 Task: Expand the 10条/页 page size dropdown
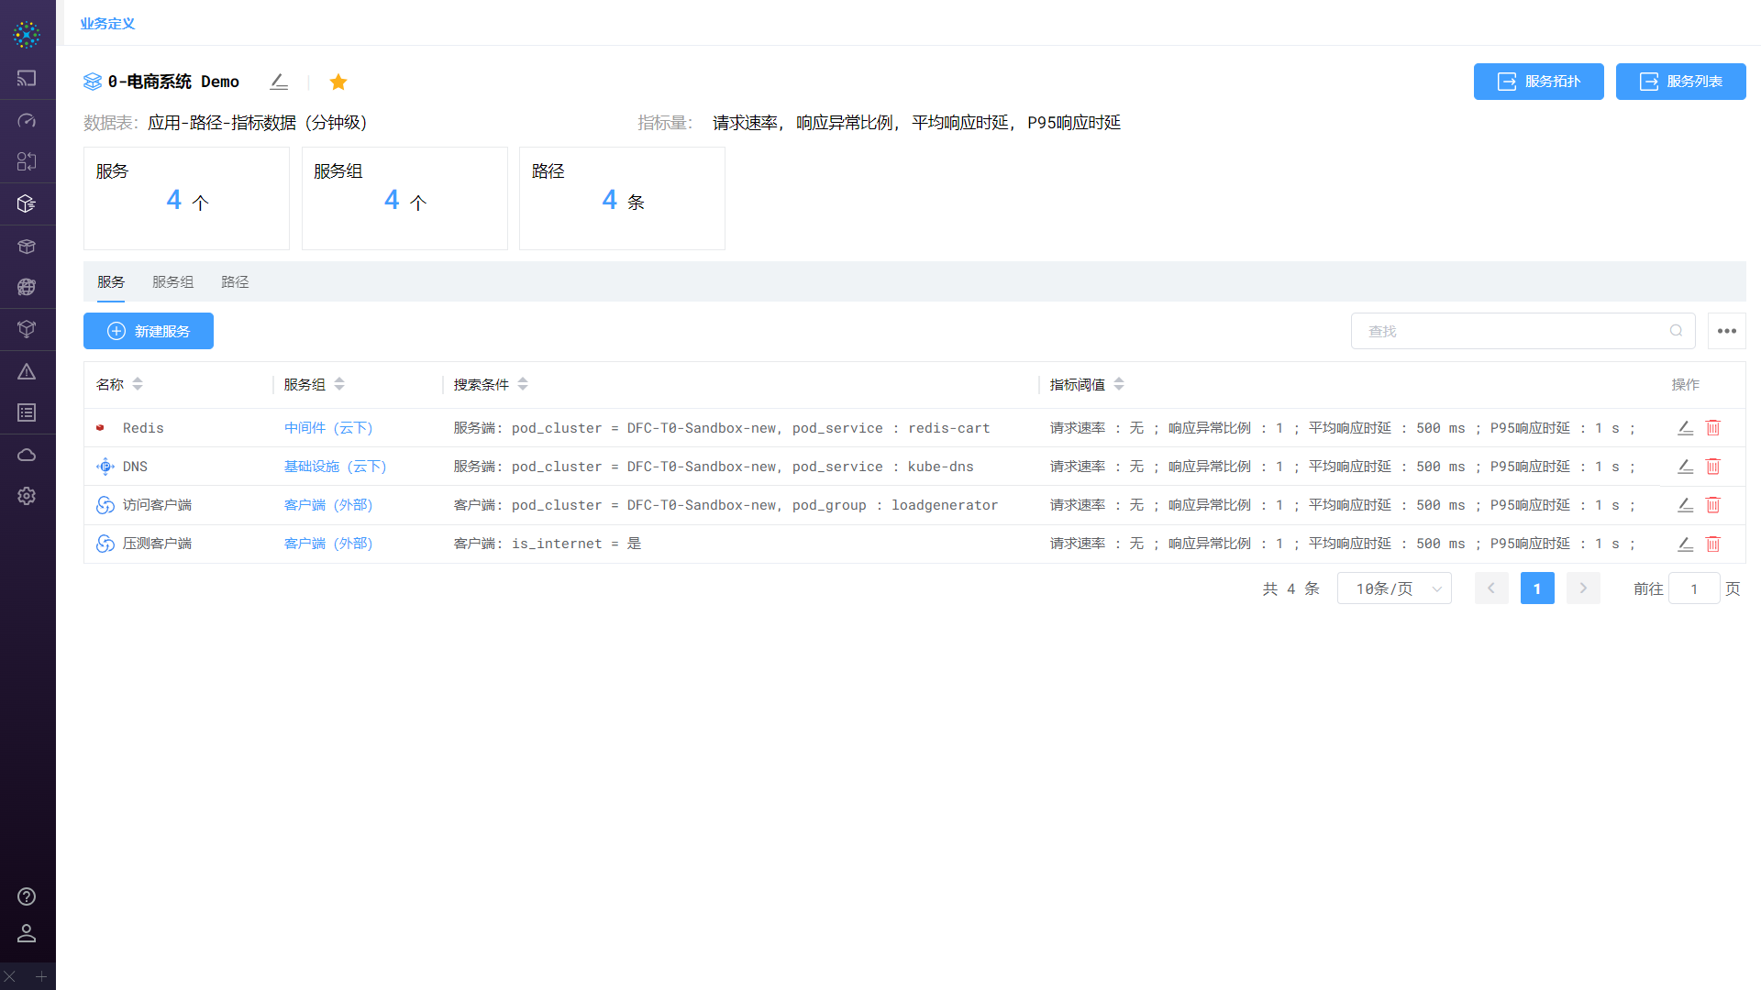tap(1394, 588)
